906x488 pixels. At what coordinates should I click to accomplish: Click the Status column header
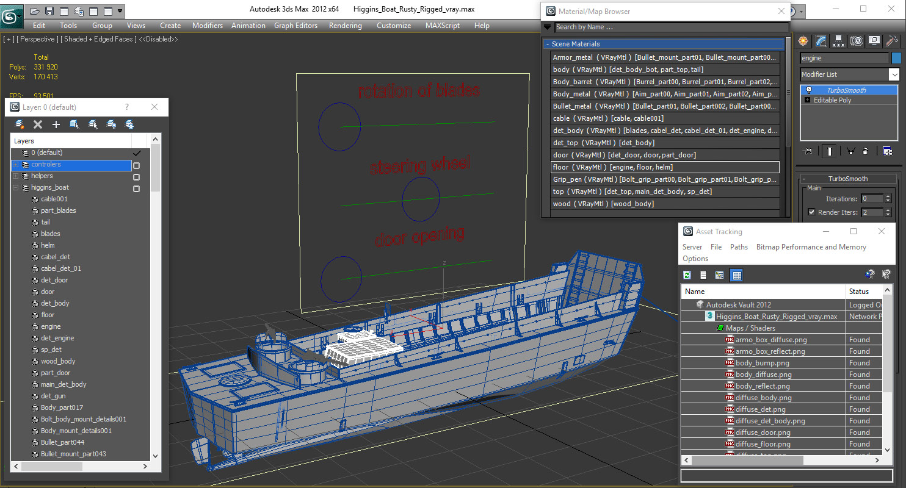(864, 292)
